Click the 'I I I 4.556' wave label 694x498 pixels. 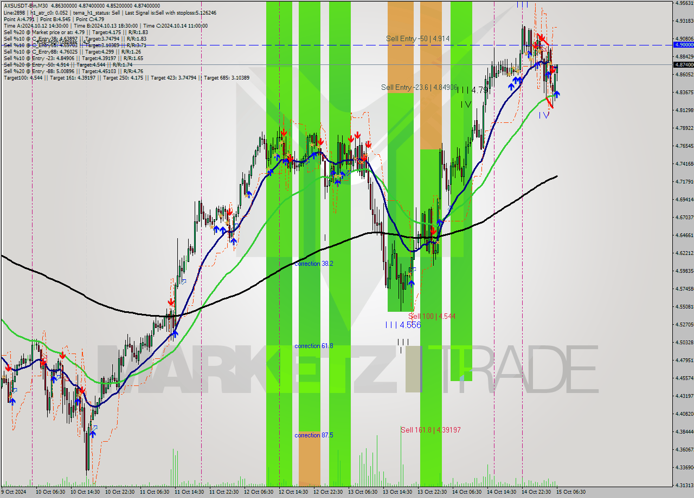403,325
